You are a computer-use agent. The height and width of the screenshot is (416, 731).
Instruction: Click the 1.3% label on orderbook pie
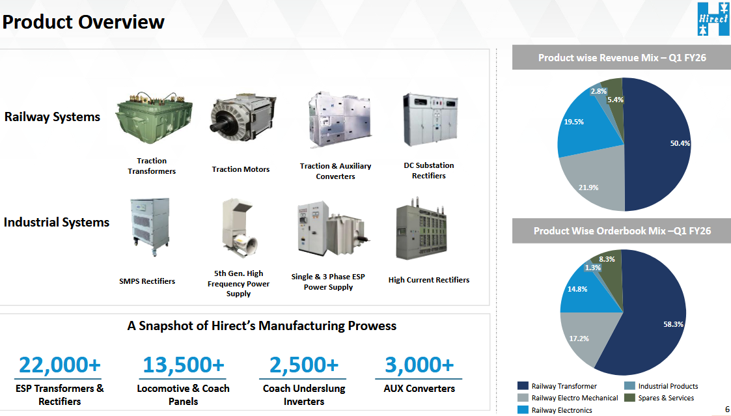coord(592,268)
